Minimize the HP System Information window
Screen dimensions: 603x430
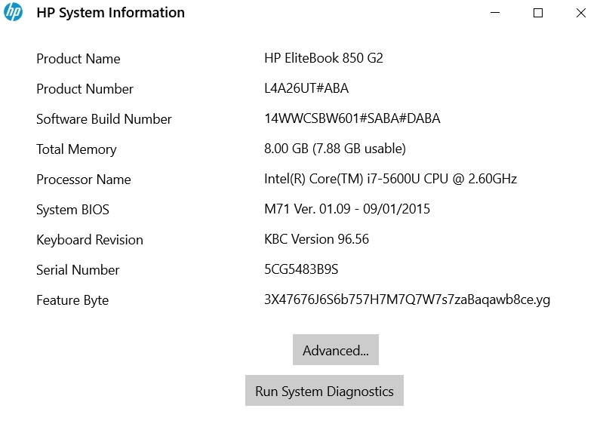pos(496,13)
